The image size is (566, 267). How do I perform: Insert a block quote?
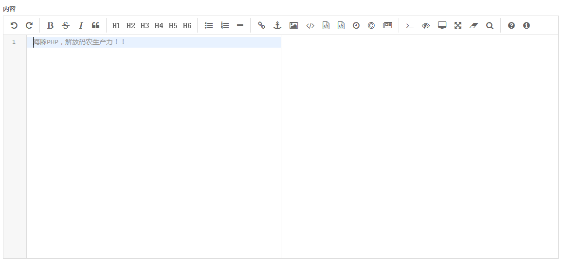tap(96, 25)
